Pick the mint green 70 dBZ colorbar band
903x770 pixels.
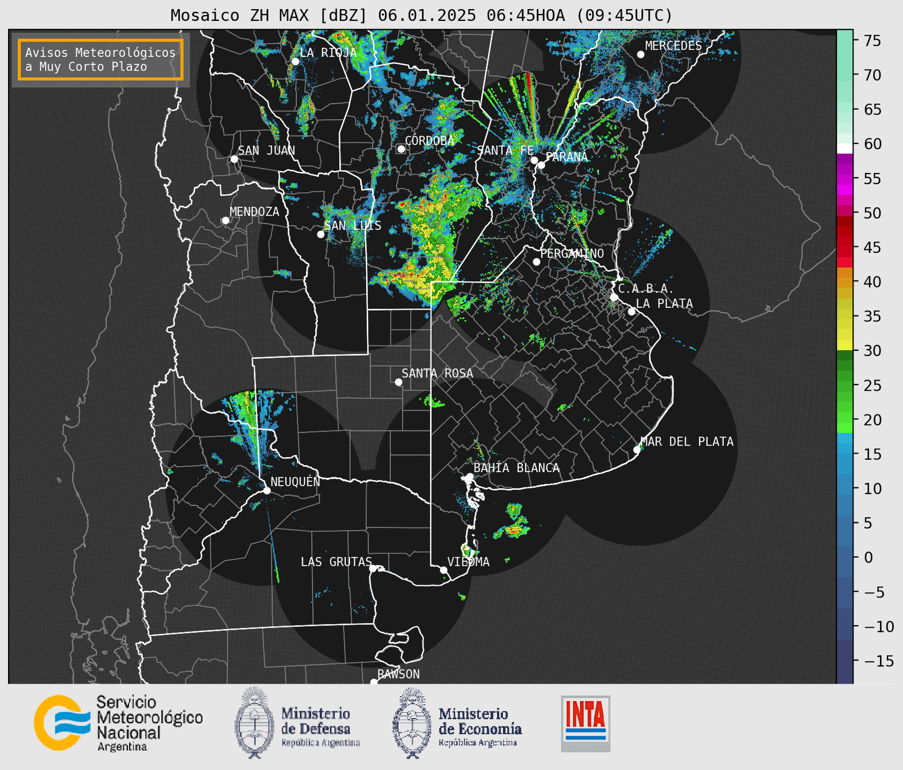[845, 75]
